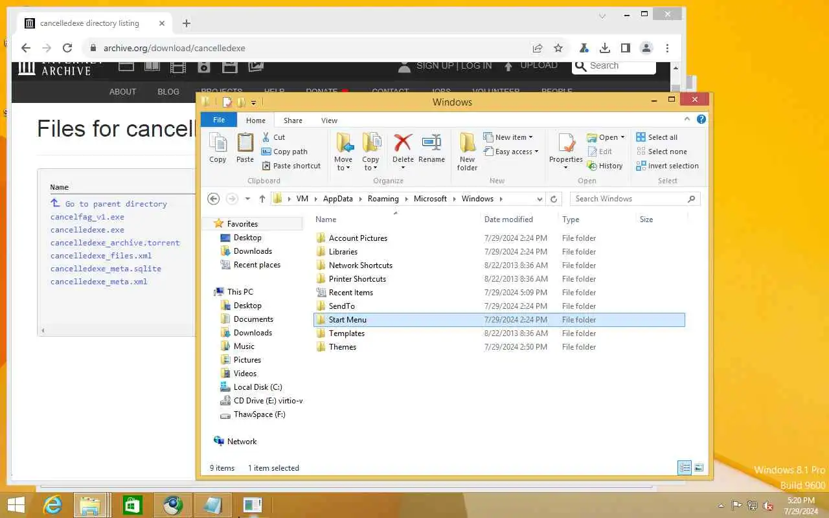Open Recent locations dropdown arrow
The image size is (829, 518).
[x=247, y=199]
